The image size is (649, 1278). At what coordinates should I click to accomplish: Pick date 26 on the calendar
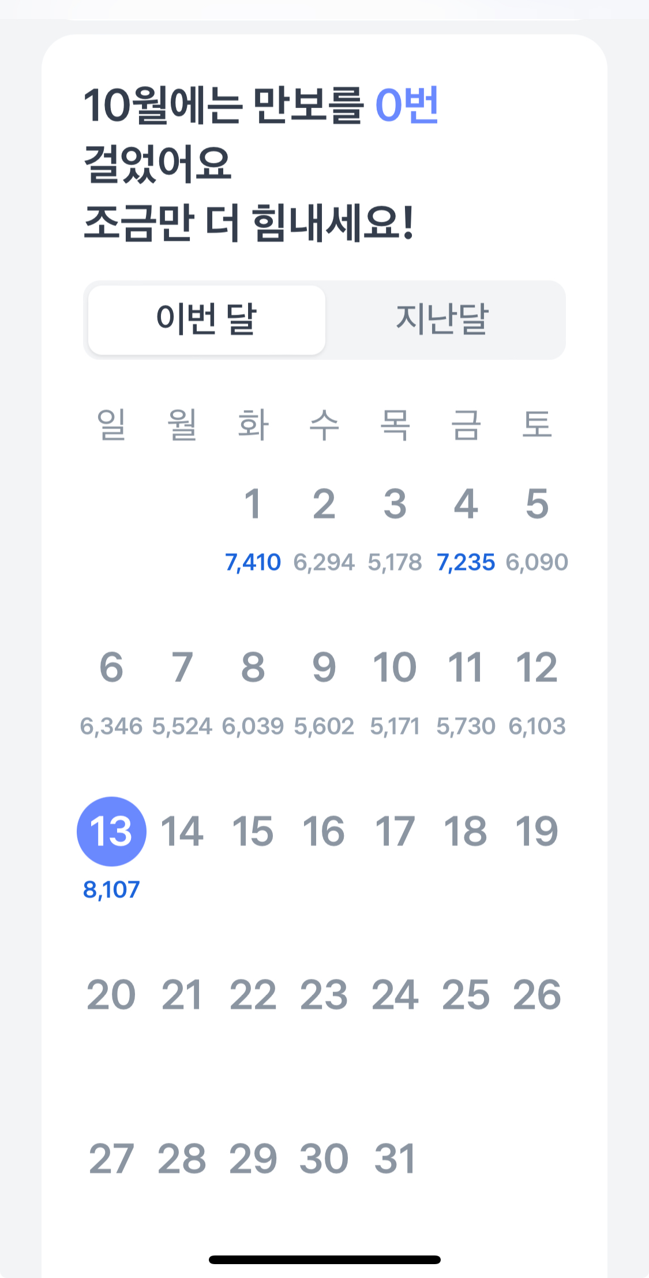537,994
